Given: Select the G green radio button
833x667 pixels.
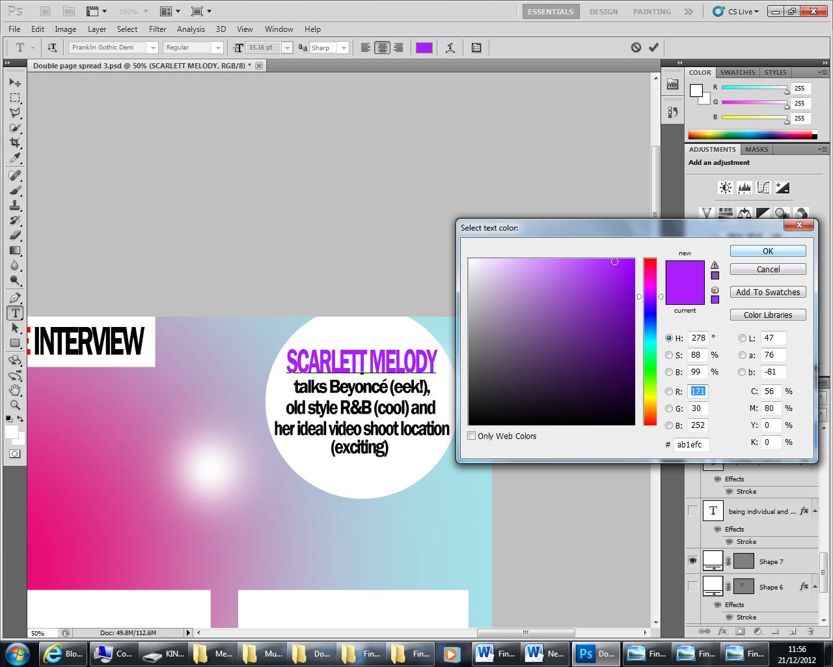Looking at the screenshot, I should coord(669,408).
